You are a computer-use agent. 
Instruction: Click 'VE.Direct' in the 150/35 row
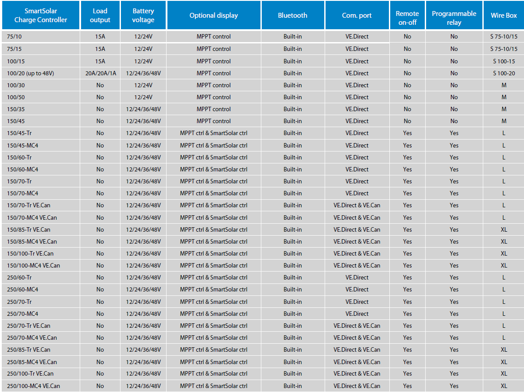(357, 109)
